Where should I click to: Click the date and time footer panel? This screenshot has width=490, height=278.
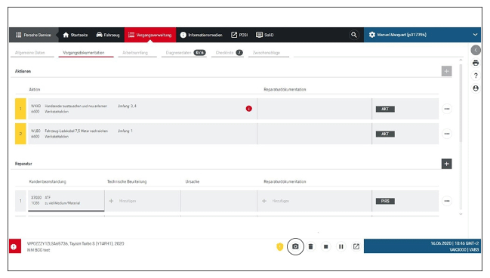pos(422,246)
